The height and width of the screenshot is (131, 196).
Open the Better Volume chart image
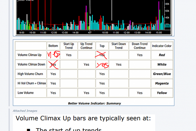pos(94,18)
